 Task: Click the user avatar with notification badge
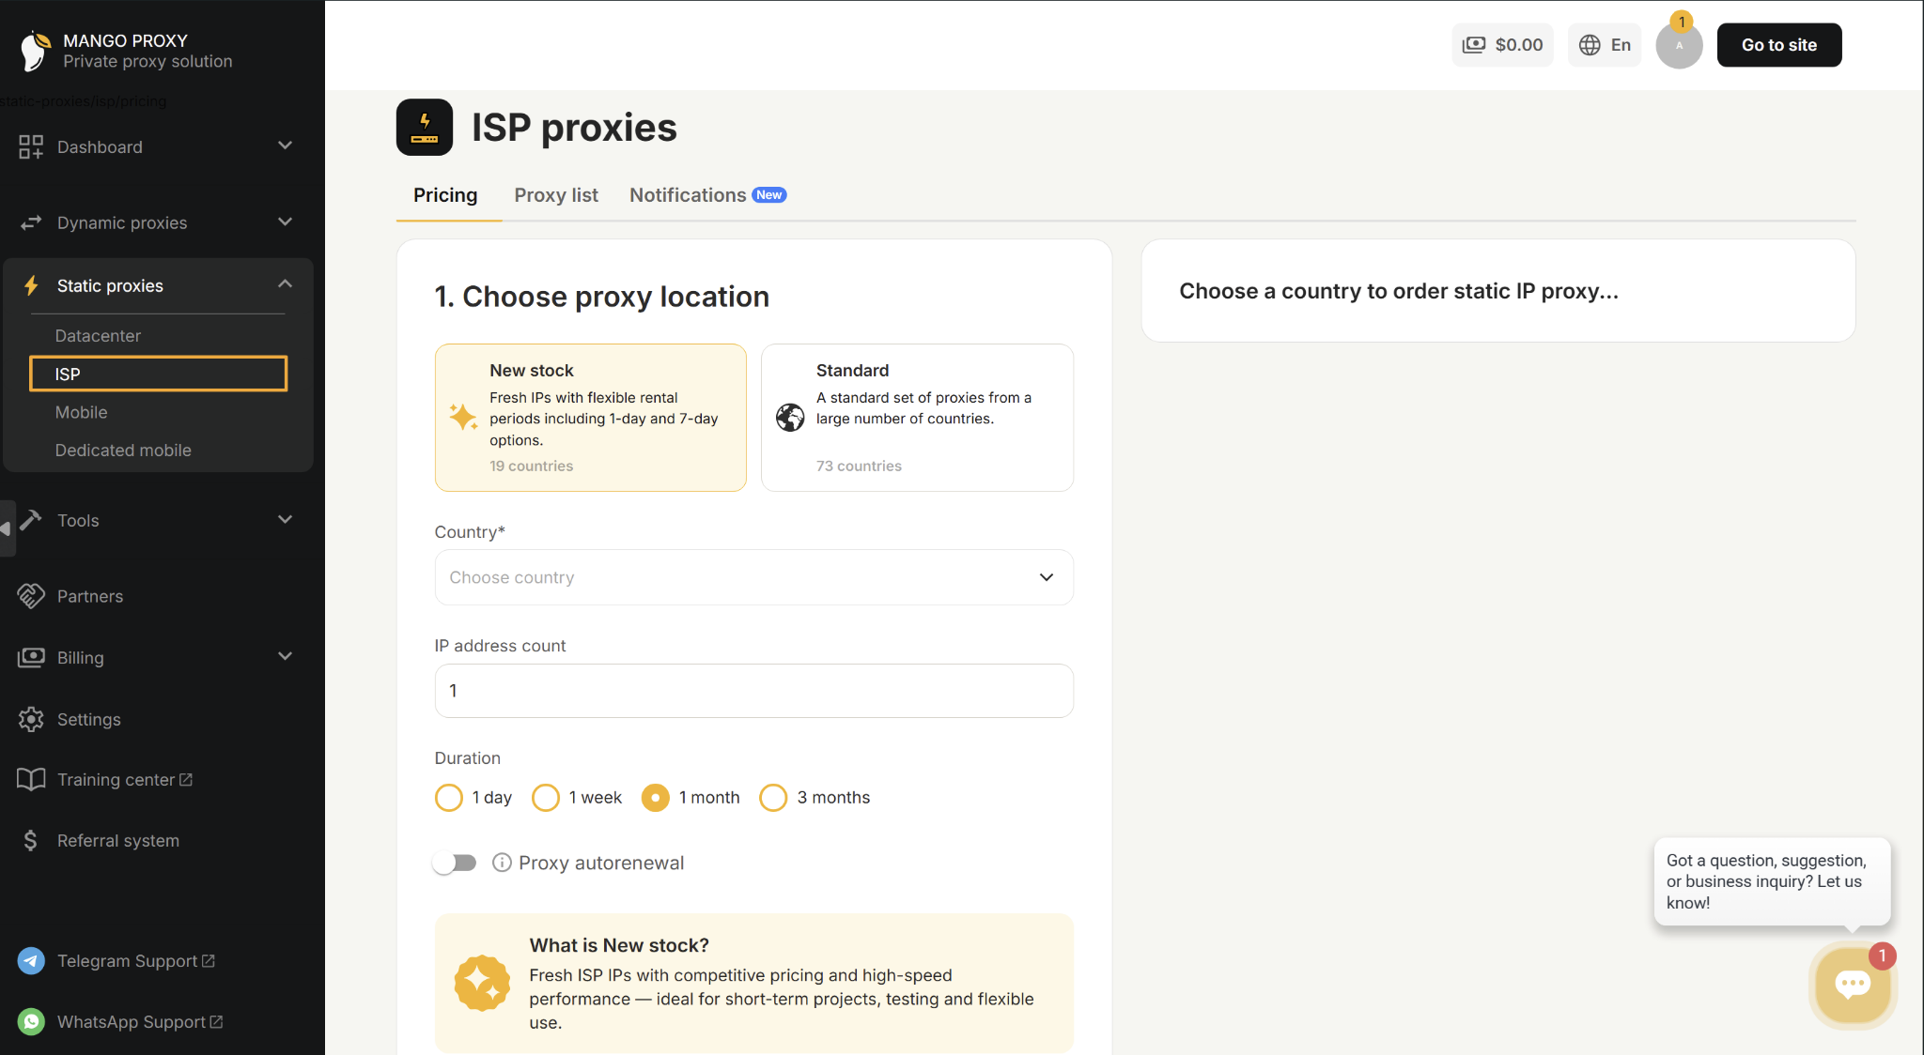(x=1679, y=45)
